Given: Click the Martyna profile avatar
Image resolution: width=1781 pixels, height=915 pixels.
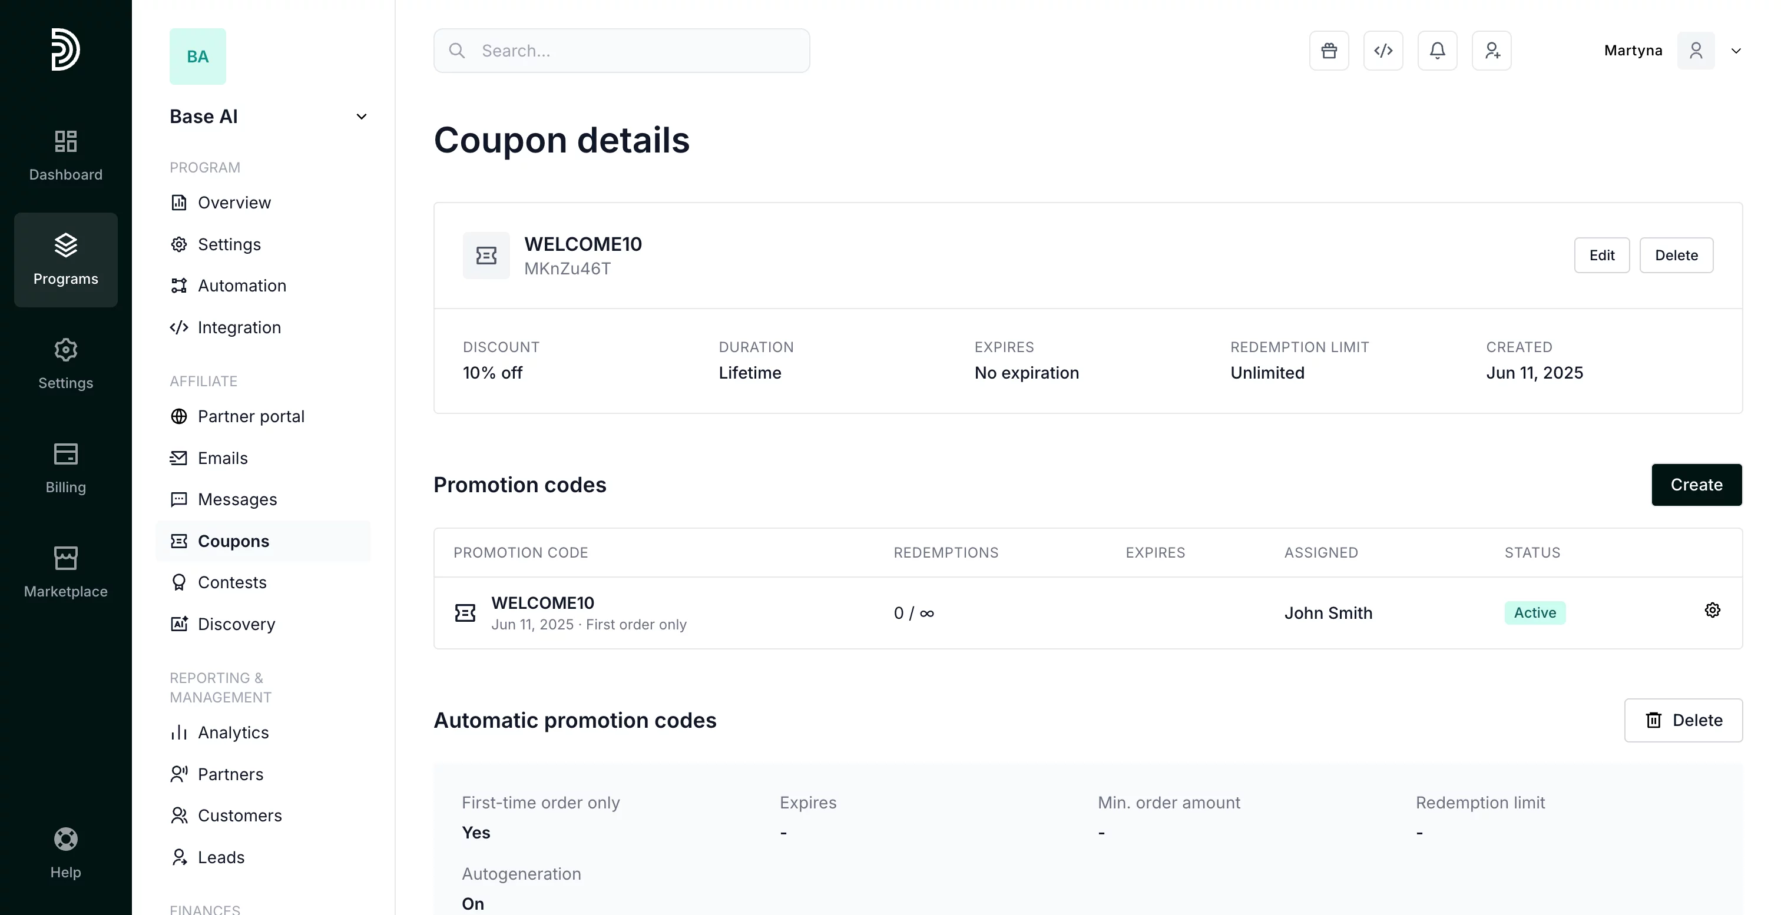Looking at the screenshot, I should 1695,51.
